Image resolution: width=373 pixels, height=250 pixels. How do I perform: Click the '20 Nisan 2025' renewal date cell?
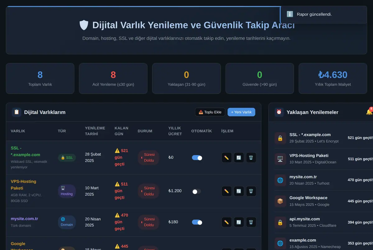pos(93,222)
